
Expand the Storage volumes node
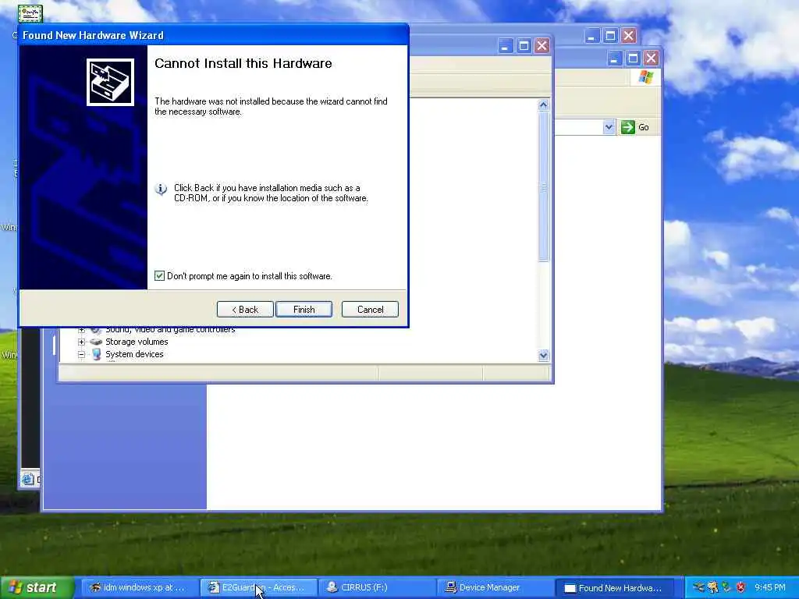[x=81, y=342]
